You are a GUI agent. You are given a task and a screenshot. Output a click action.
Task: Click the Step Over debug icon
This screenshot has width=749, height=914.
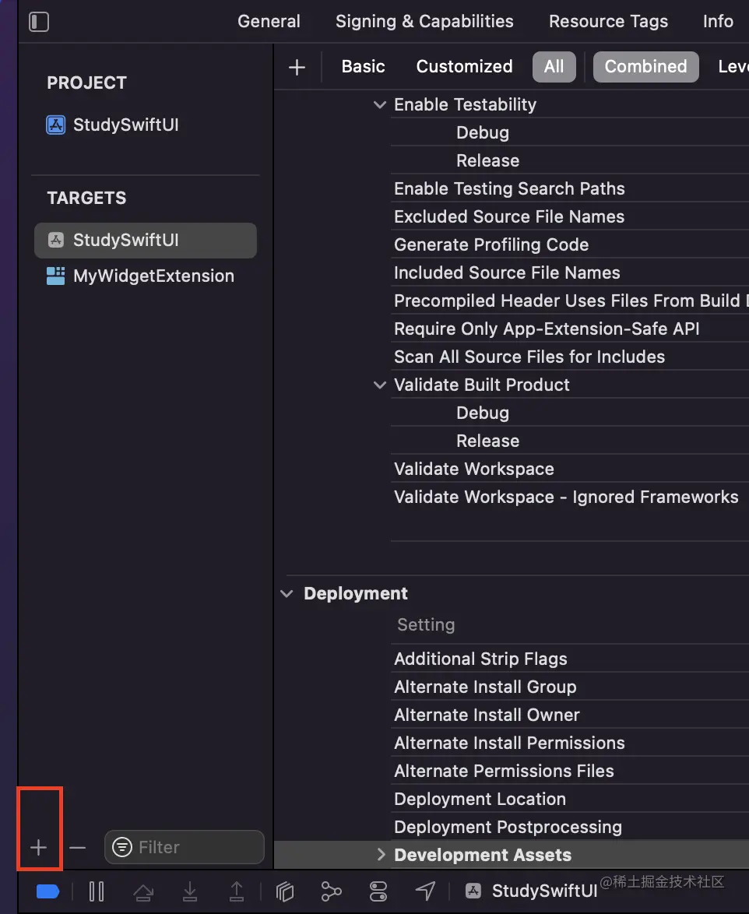[143, 891]
